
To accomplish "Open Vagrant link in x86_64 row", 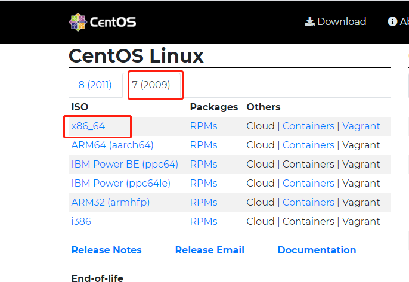I will (361, 126).
